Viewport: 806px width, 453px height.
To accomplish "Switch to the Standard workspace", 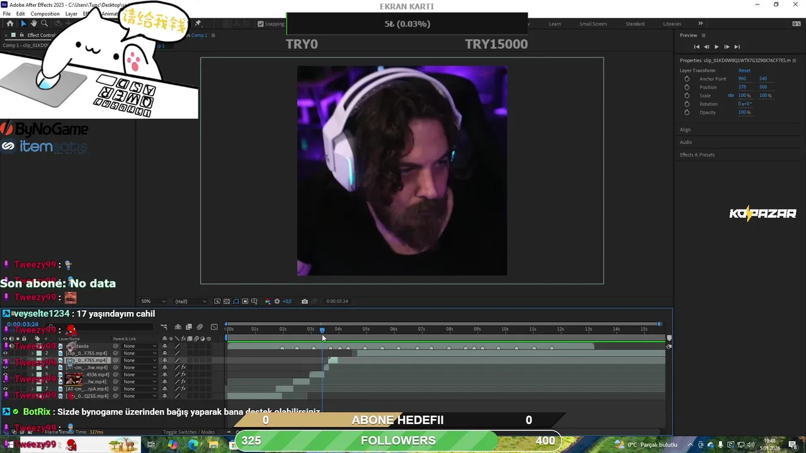I will [x=635, y=24].
